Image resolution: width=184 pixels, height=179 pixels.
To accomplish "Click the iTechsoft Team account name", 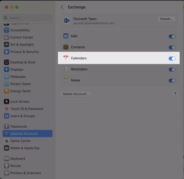I will (x=85, y=19).
